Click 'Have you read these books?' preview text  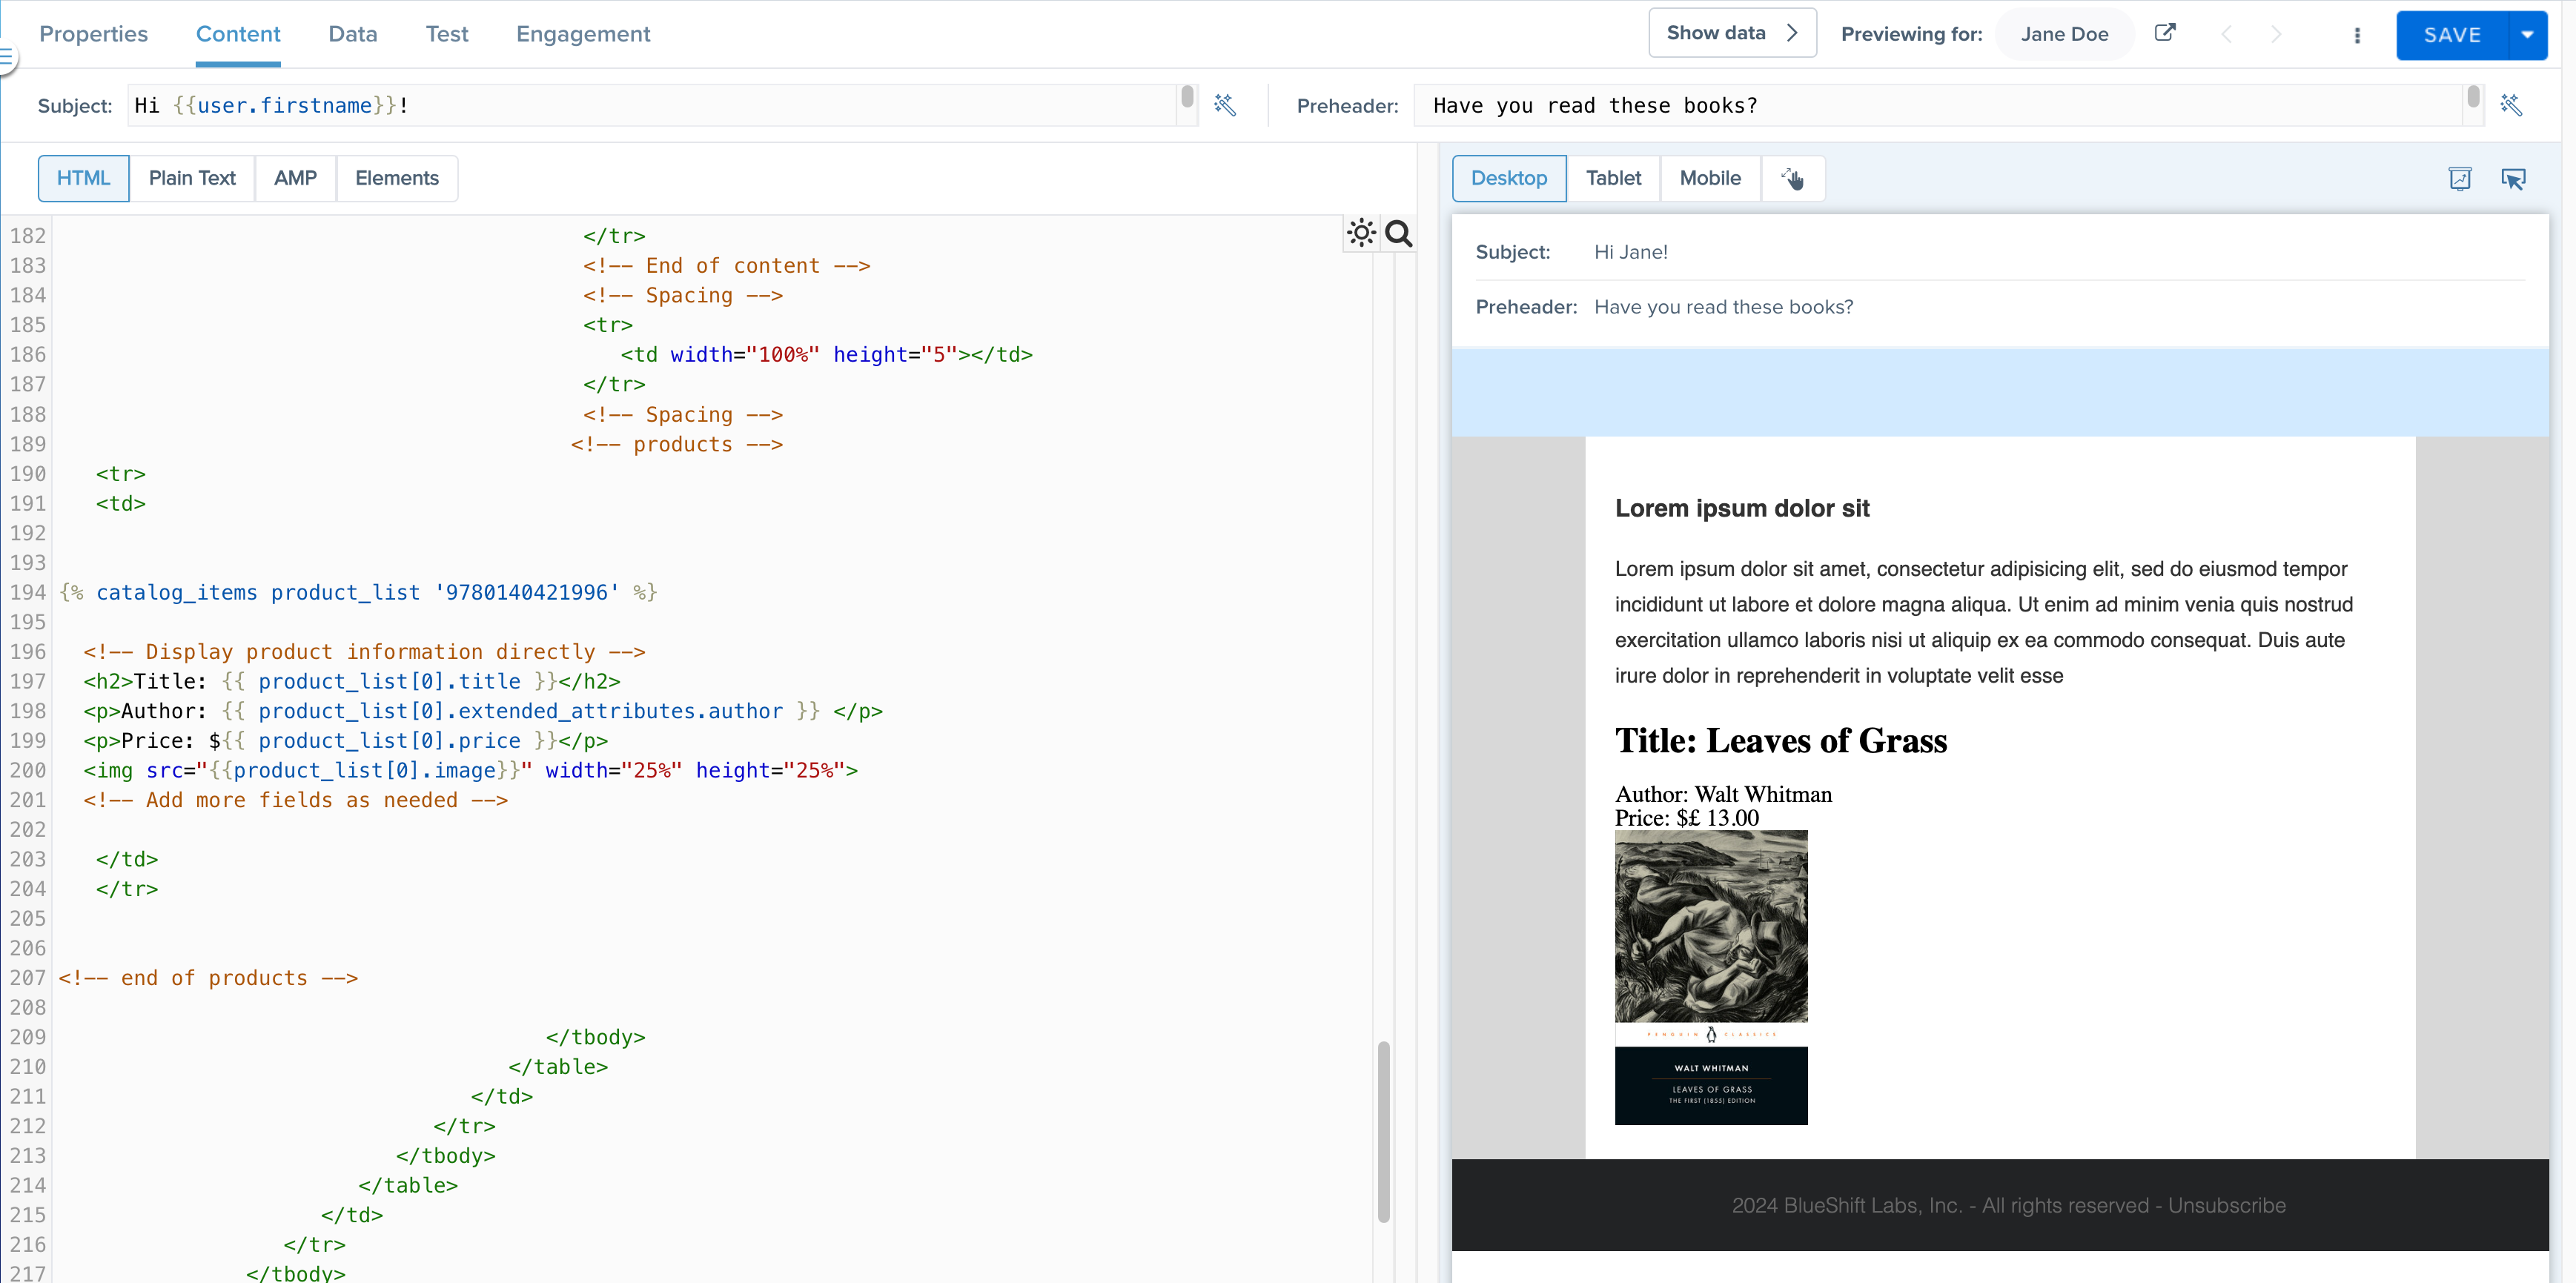[1723, 307]
